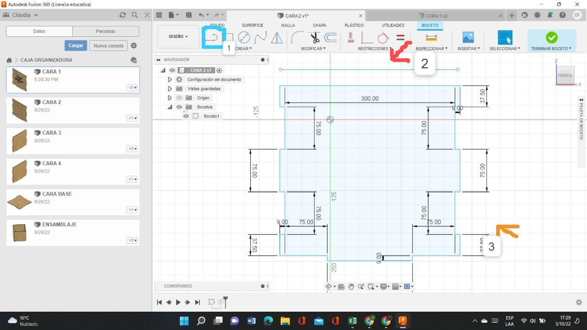Image resolution: width=587 pixels, height=330 pixels.
Task: Save the document with the disk icon
Action: [x=188, y=15]
